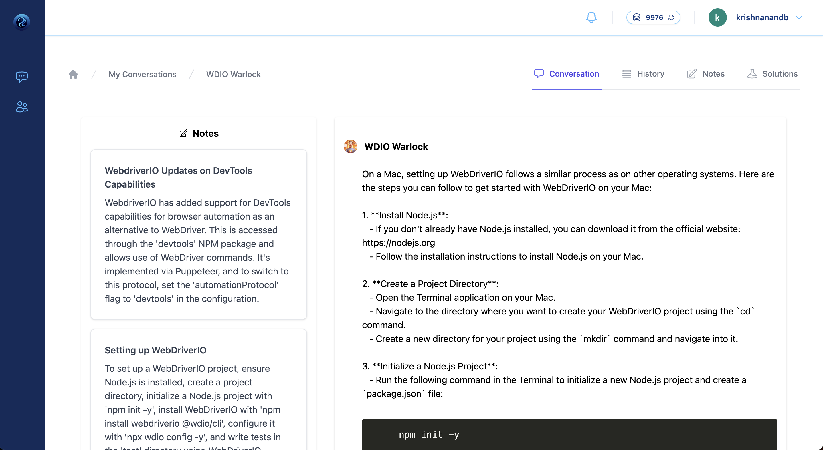Viewport: 823px width, 450px height.
Task: Open the users group sidebar icon
Action: click(x=22, y=107)
